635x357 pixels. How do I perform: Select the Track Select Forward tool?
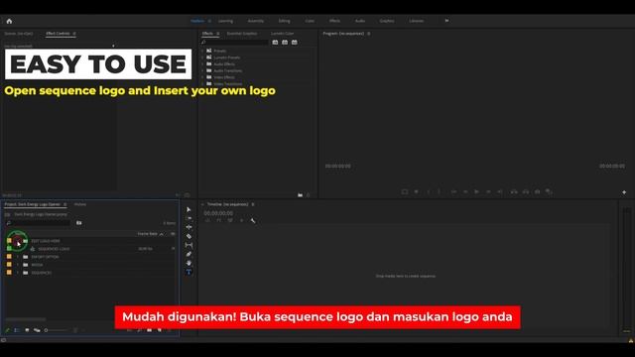(x=189, y=218)
